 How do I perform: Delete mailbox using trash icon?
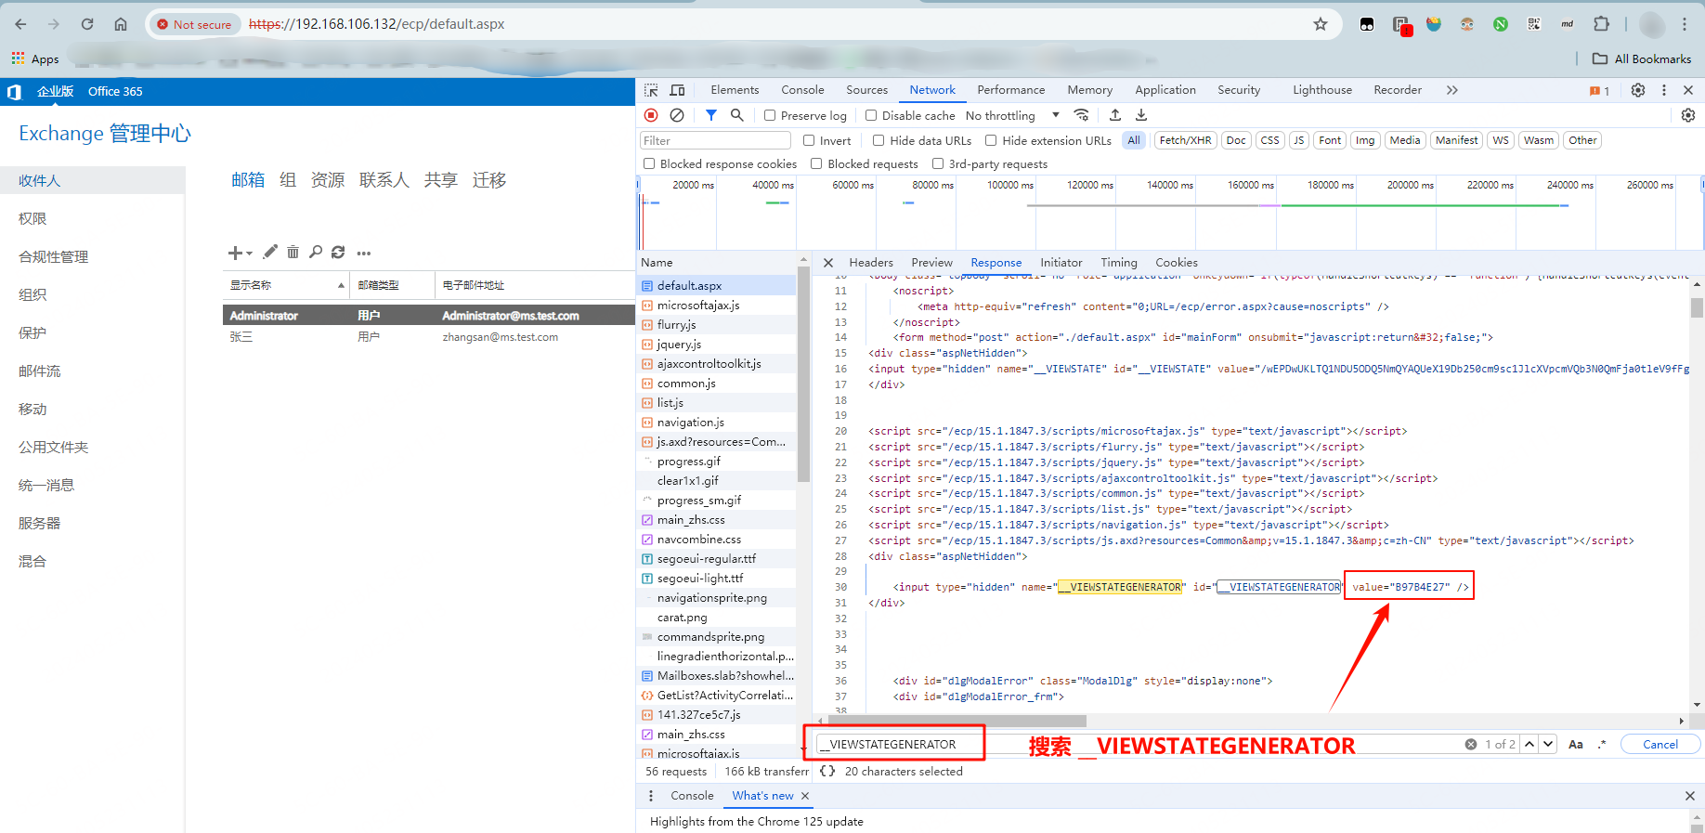click(293, 252)
